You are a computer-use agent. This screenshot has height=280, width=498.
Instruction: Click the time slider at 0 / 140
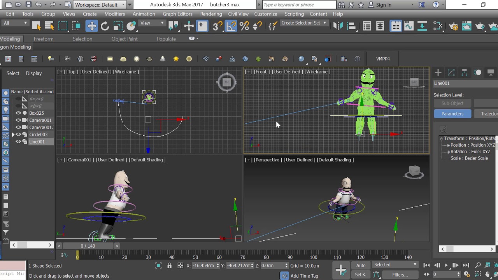(88, 246)
